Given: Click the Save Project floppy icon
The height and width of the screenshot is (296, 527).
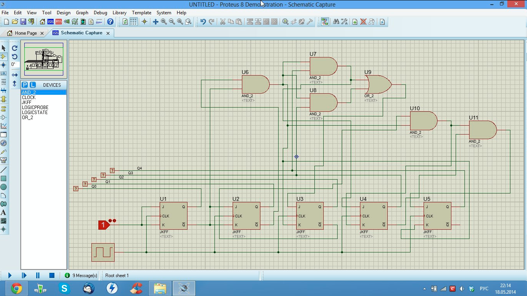Looking at the screenshot, I should (x=23, y=22).
